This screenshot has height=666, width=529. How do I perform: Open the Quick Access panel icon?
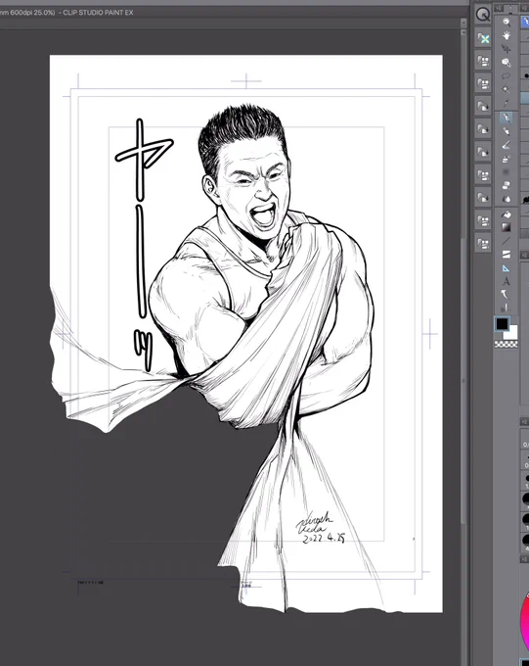tap(483, 15)
